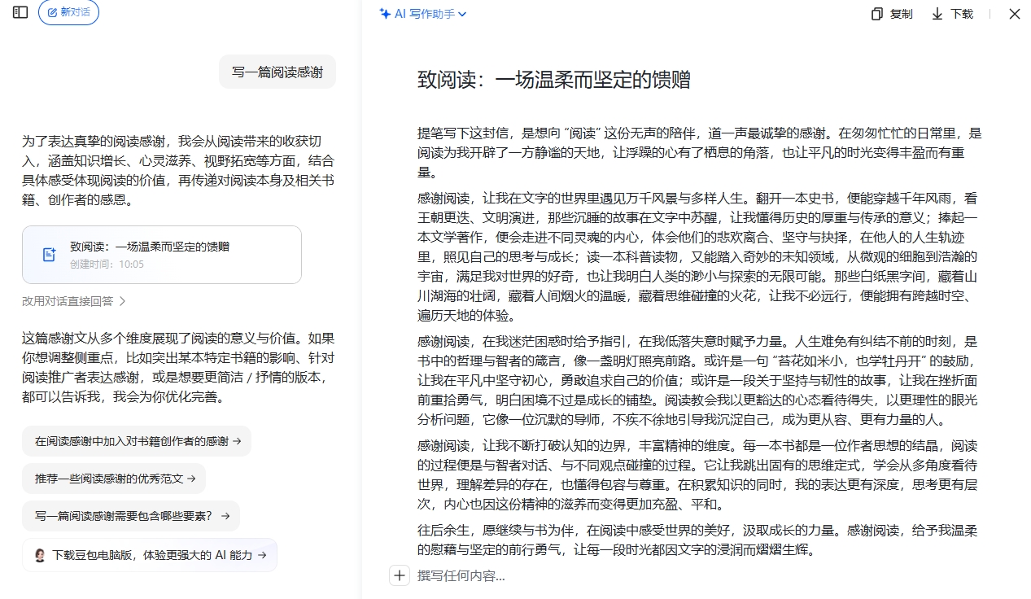Expand chevron next to 改用对话直接回答
Image resolution: width=1031 pixels, height=599 pixels.
tap(123, 301)
